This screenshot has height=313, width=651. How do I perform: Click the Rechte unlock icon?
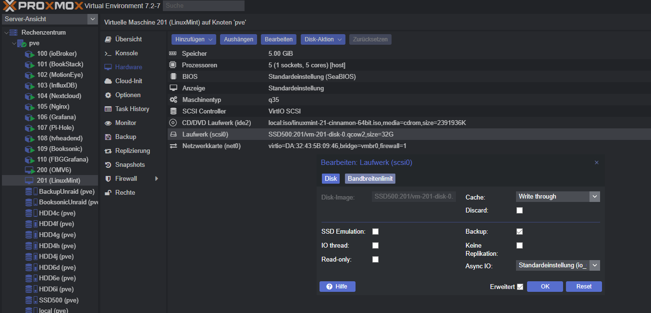click(x=108, y=192)
